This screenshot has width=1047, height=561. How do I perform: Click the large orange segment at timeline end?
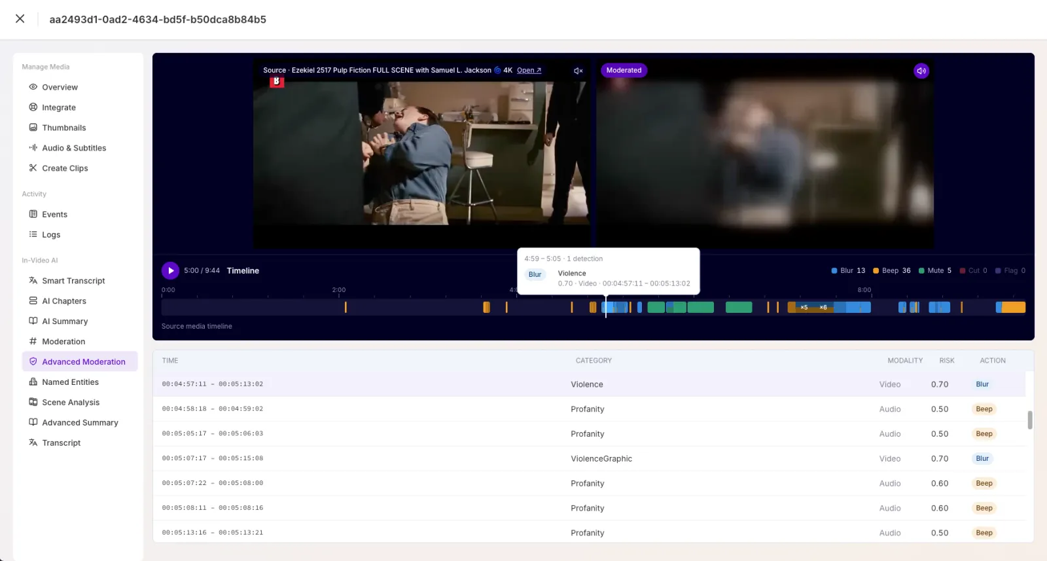pos(1013,307)
